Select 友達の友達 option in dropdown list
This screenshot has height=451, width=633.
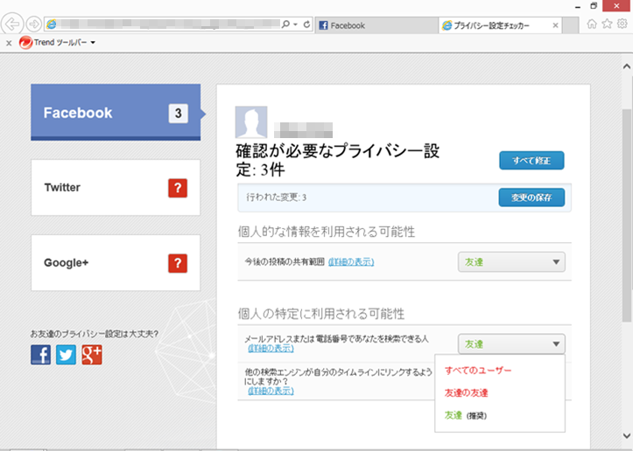tap(467, 393)
